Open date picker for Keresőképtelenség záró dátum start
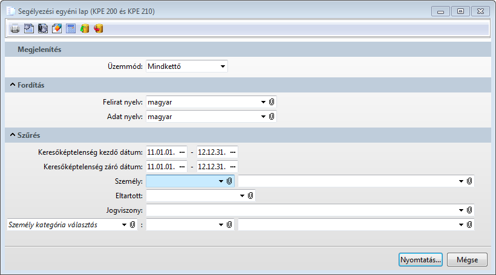Viewport: 496px width, 275px height. click(182, 167)
